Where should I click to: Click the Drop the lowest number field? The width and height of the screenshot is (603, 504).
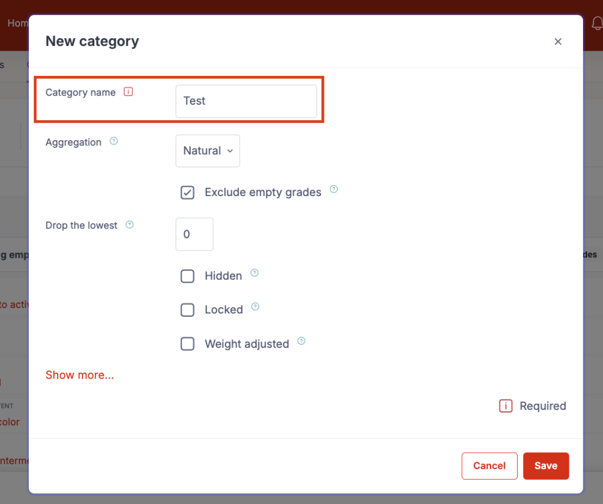(x=194, y=234)
